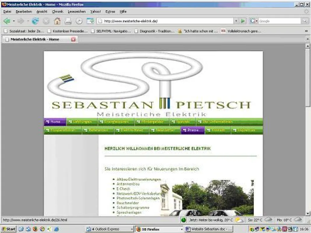Switch to Website Sebastian.doc taskbar window
This screenshot has height=233, width=311.
coord(209,229)
